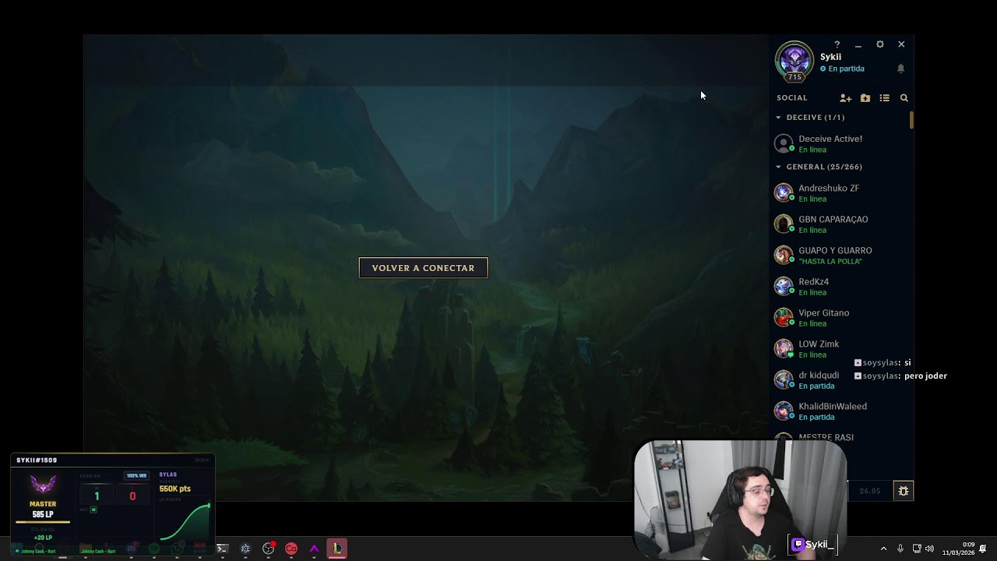Image resolution: width=997 pixels, height=561 pixels.
Task: Open the red Ca taskbar icon
Action: (x=291, y=549)
